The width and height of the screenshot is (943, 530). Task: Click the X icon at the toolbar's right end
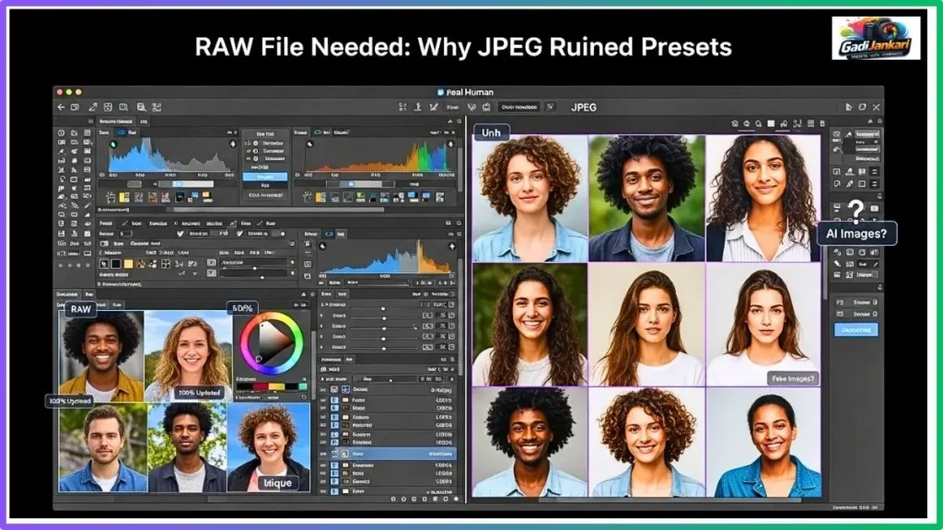pos(877,107)
